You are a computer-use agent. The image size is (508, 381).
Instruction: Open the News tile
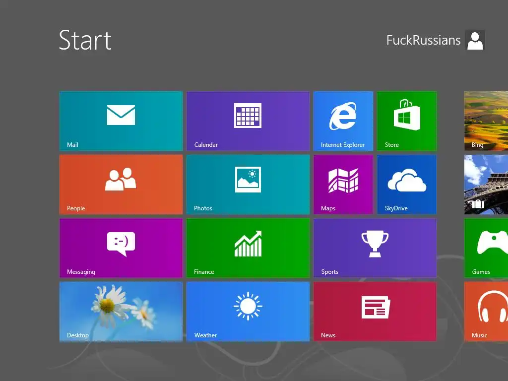[375, 312]
